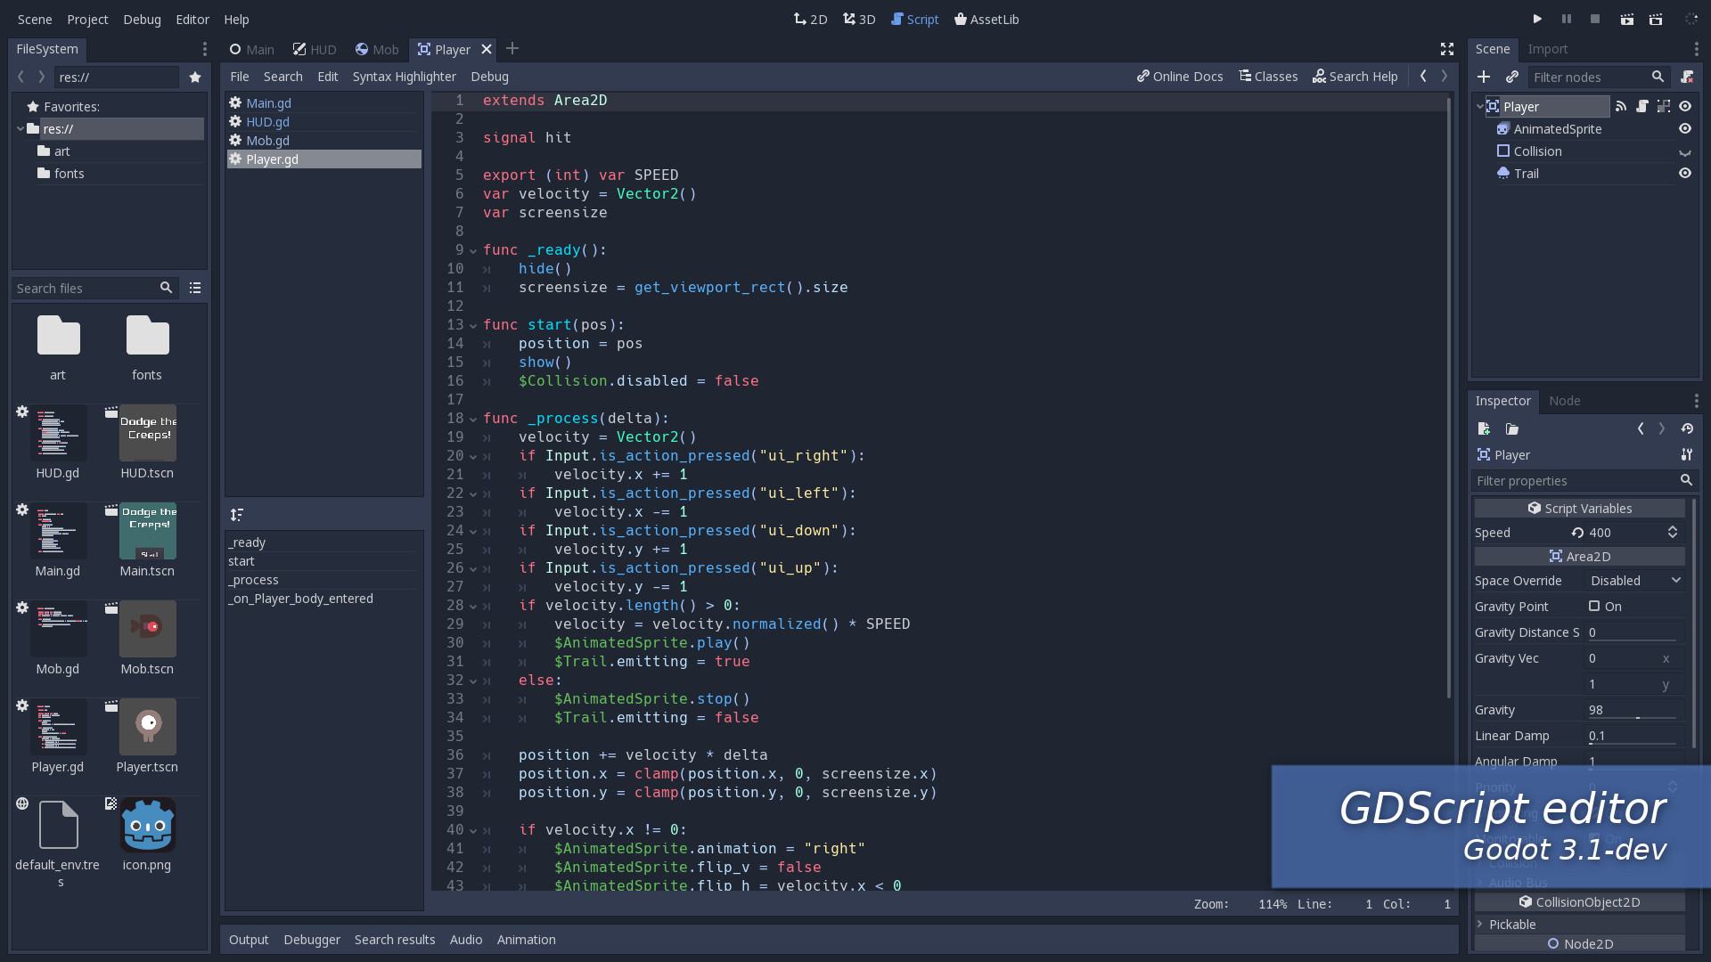Open the Syntax Highlighter menu

[404, 77]
